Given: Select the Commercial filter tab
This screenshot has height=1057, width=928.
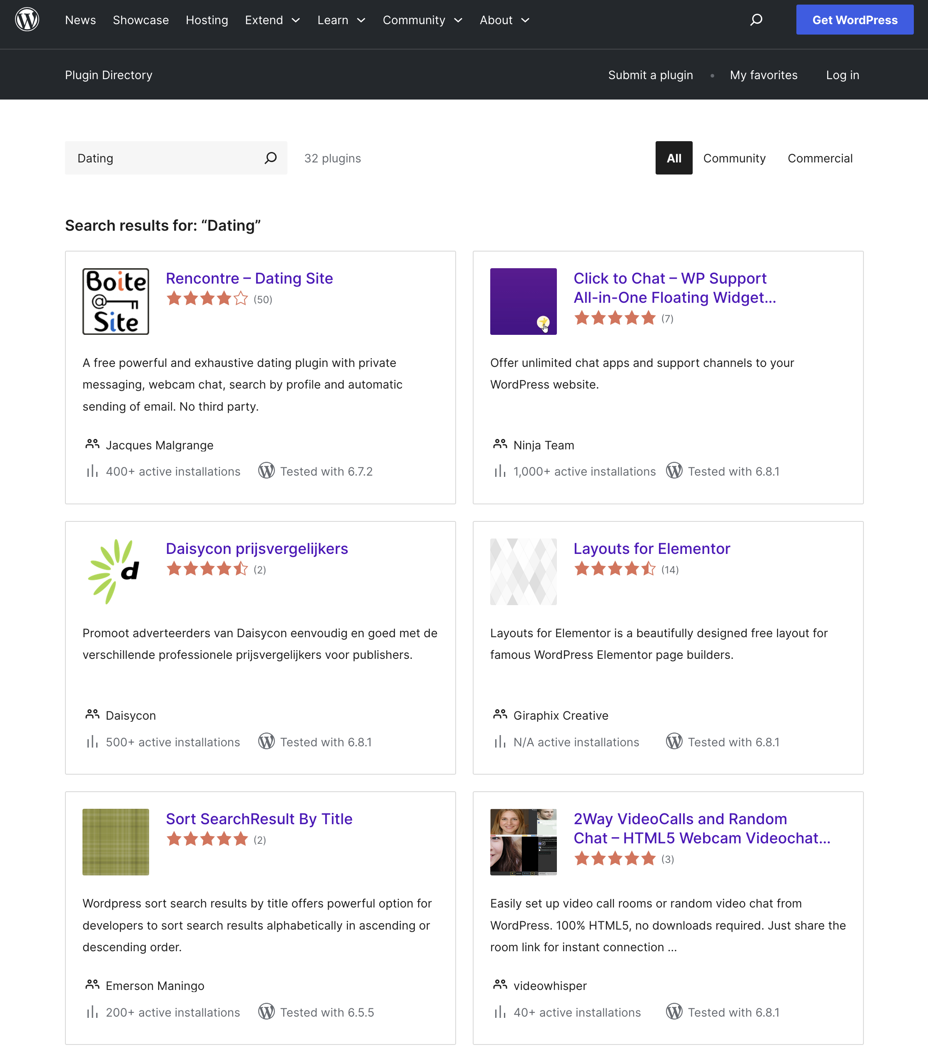Looking at the screenshot, I should tap(820, 158).
